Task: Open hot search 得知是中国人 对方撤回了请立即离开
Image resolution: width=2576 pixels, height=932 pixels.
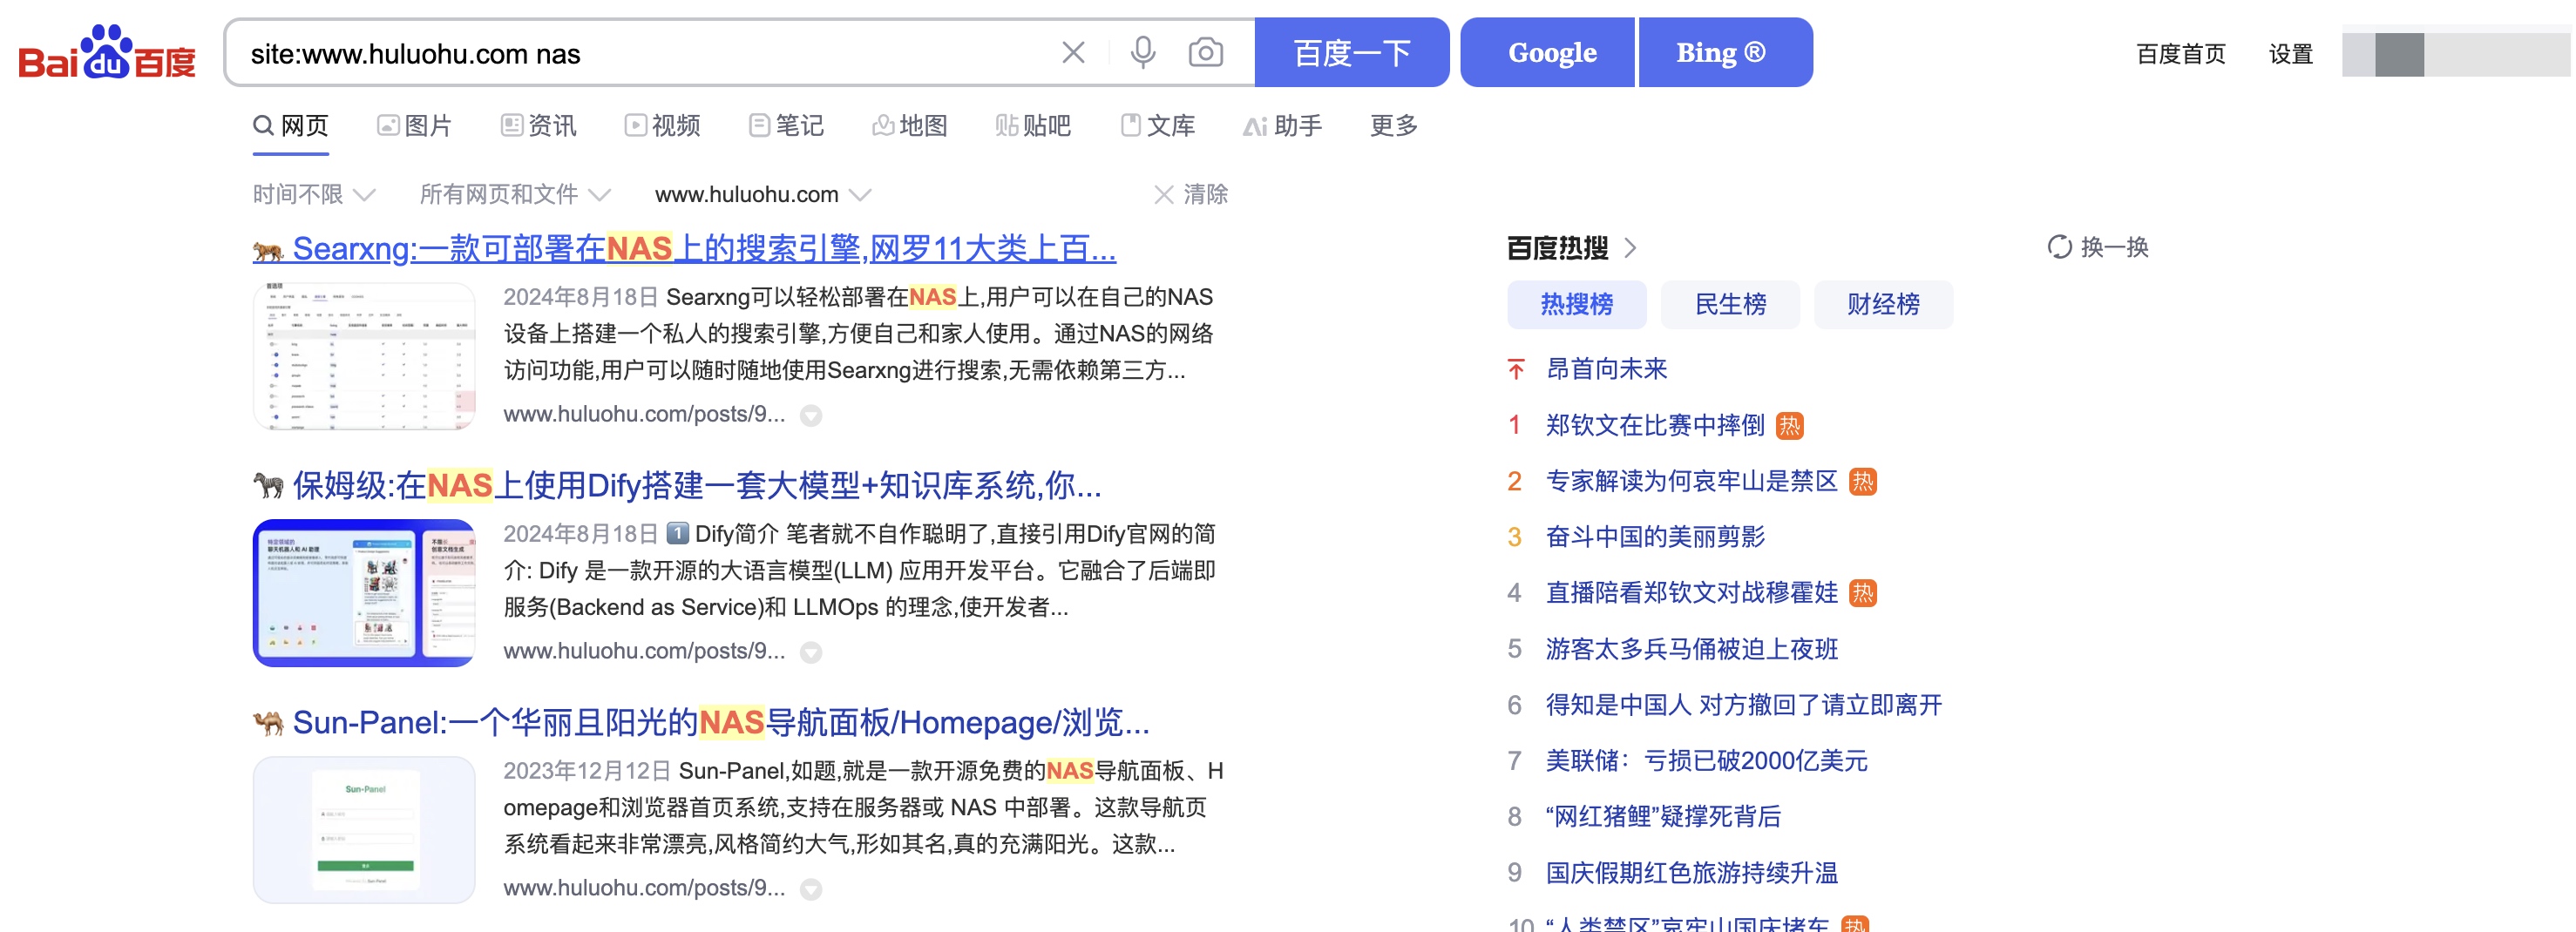Action: [x=1744, y=705]
